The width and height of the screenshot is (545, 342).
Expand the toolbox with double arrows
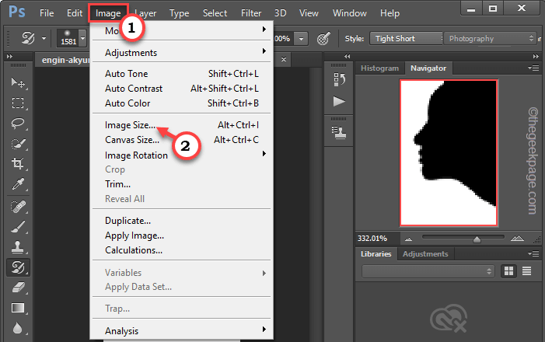tap(9, 56)
